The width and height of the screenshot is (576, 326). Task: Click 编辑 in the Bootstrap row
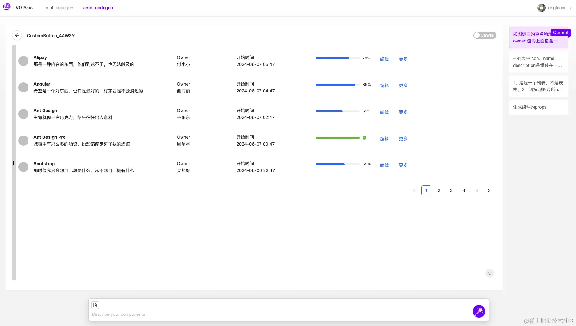pos(384,165)
